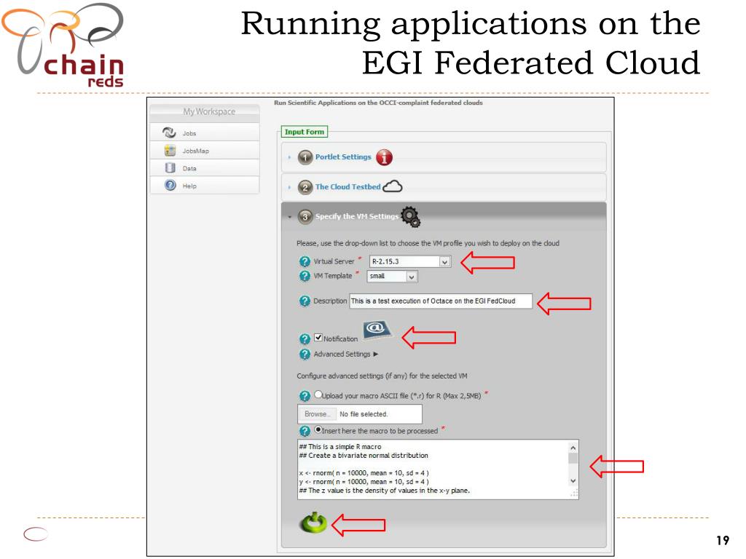
Task: Toggle the Notification checkbox
Action: (318, 338)
